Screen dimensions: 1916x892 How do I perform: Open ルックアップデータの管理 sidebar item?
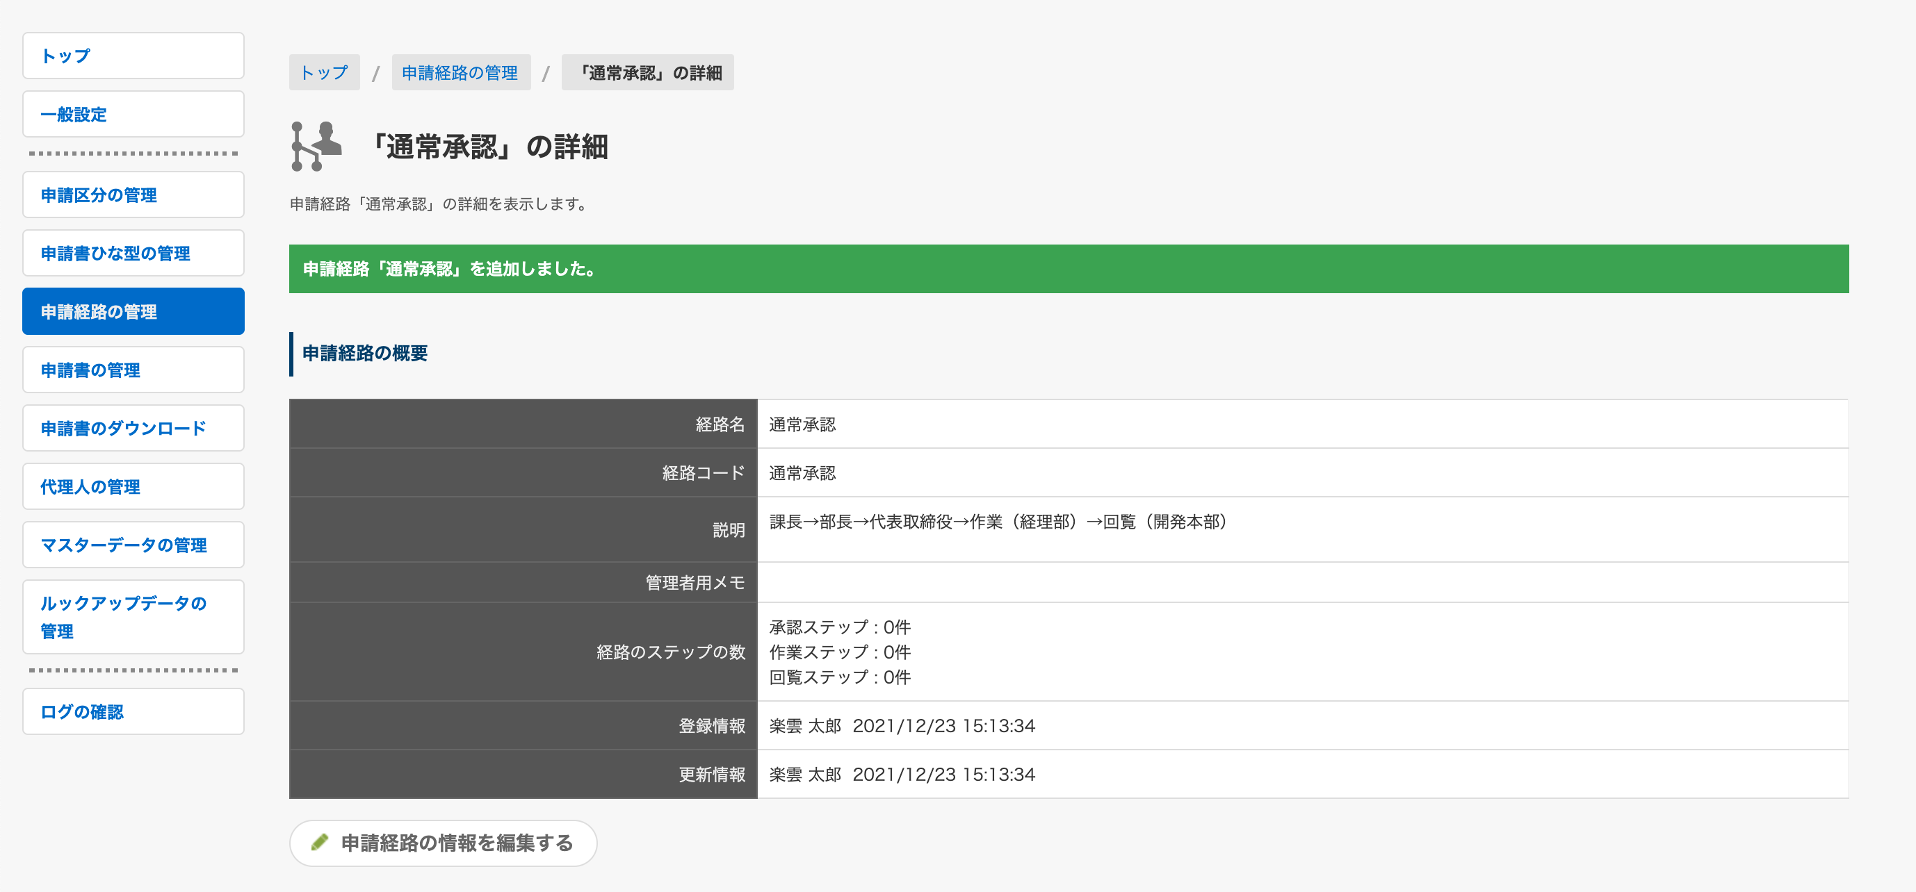click(133, 617)
